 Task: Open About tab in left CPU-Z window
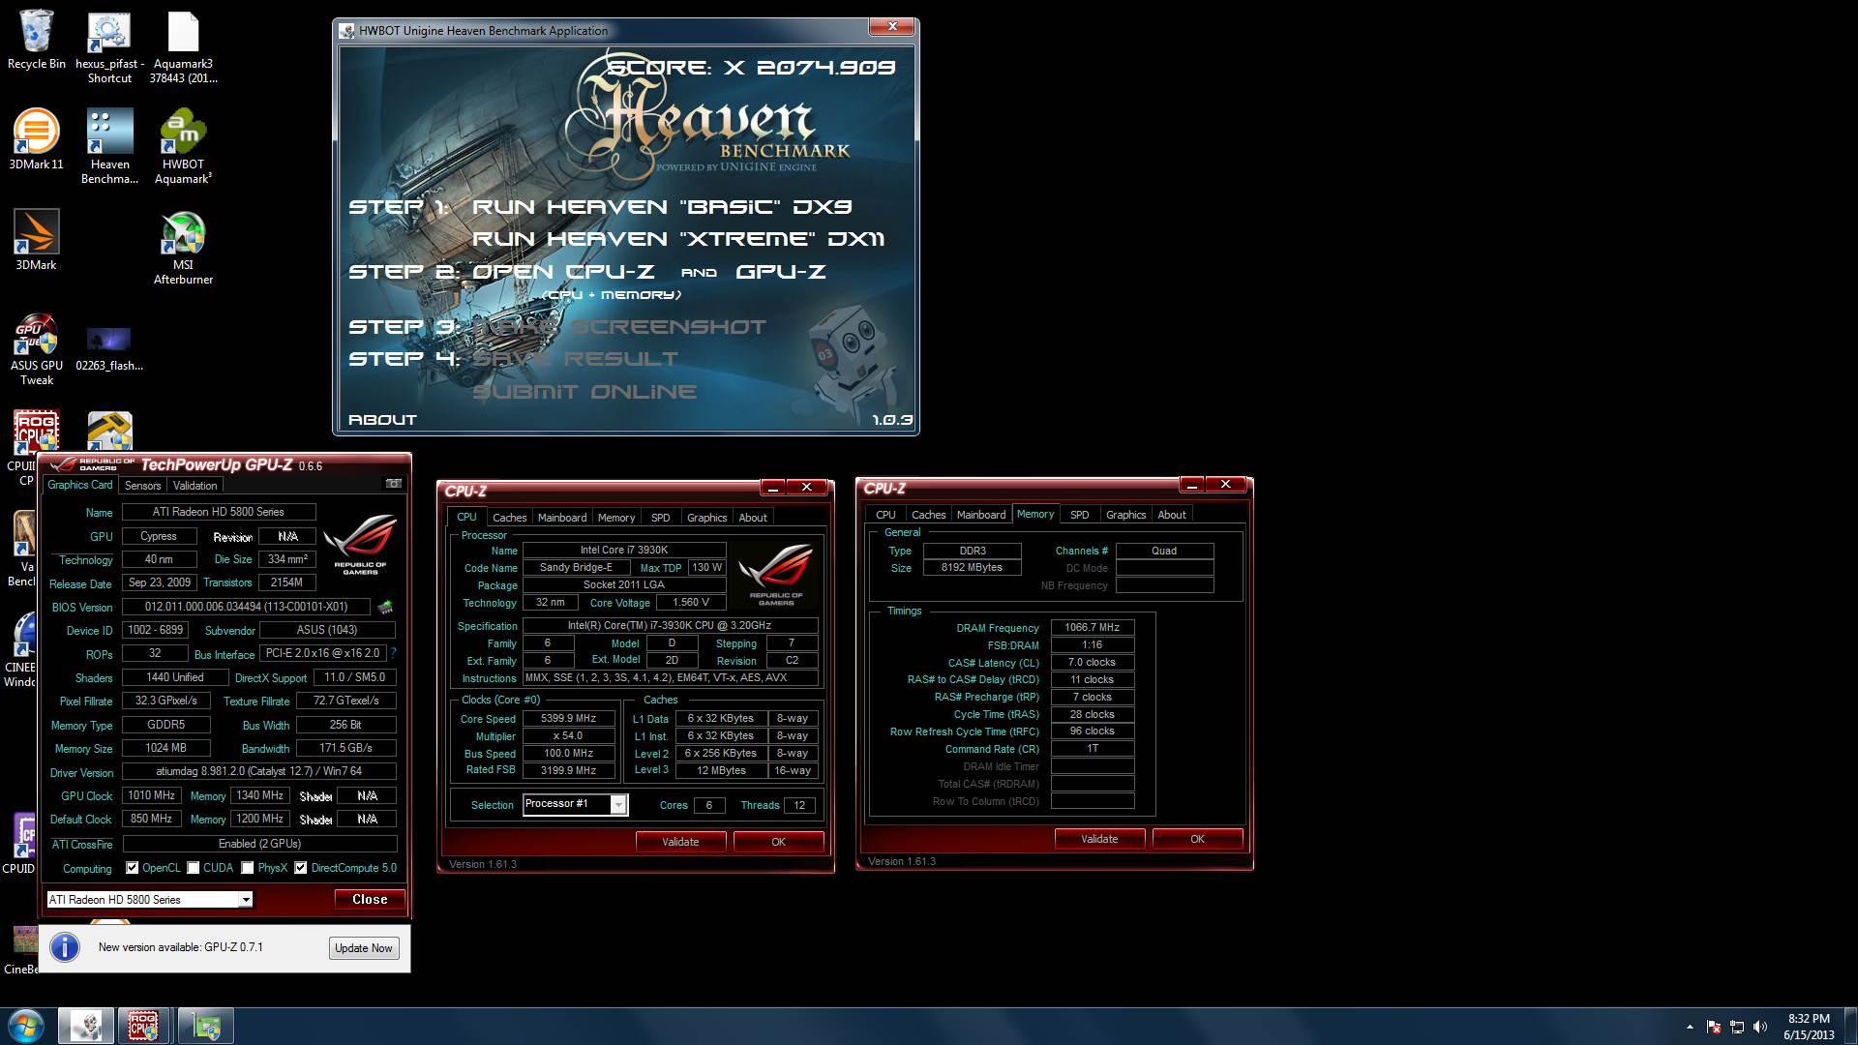753,518
